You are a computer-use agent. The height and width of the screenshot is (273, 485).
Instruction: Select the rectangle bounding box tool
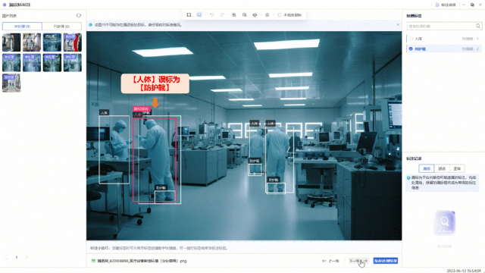click(x=189, y=15)
